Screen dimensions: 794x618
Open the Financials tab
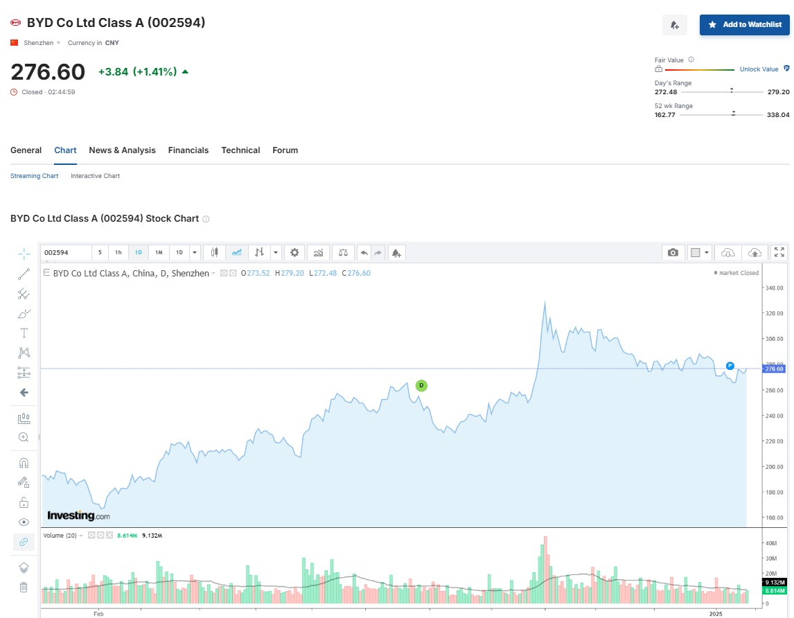(x=188, y=150)
